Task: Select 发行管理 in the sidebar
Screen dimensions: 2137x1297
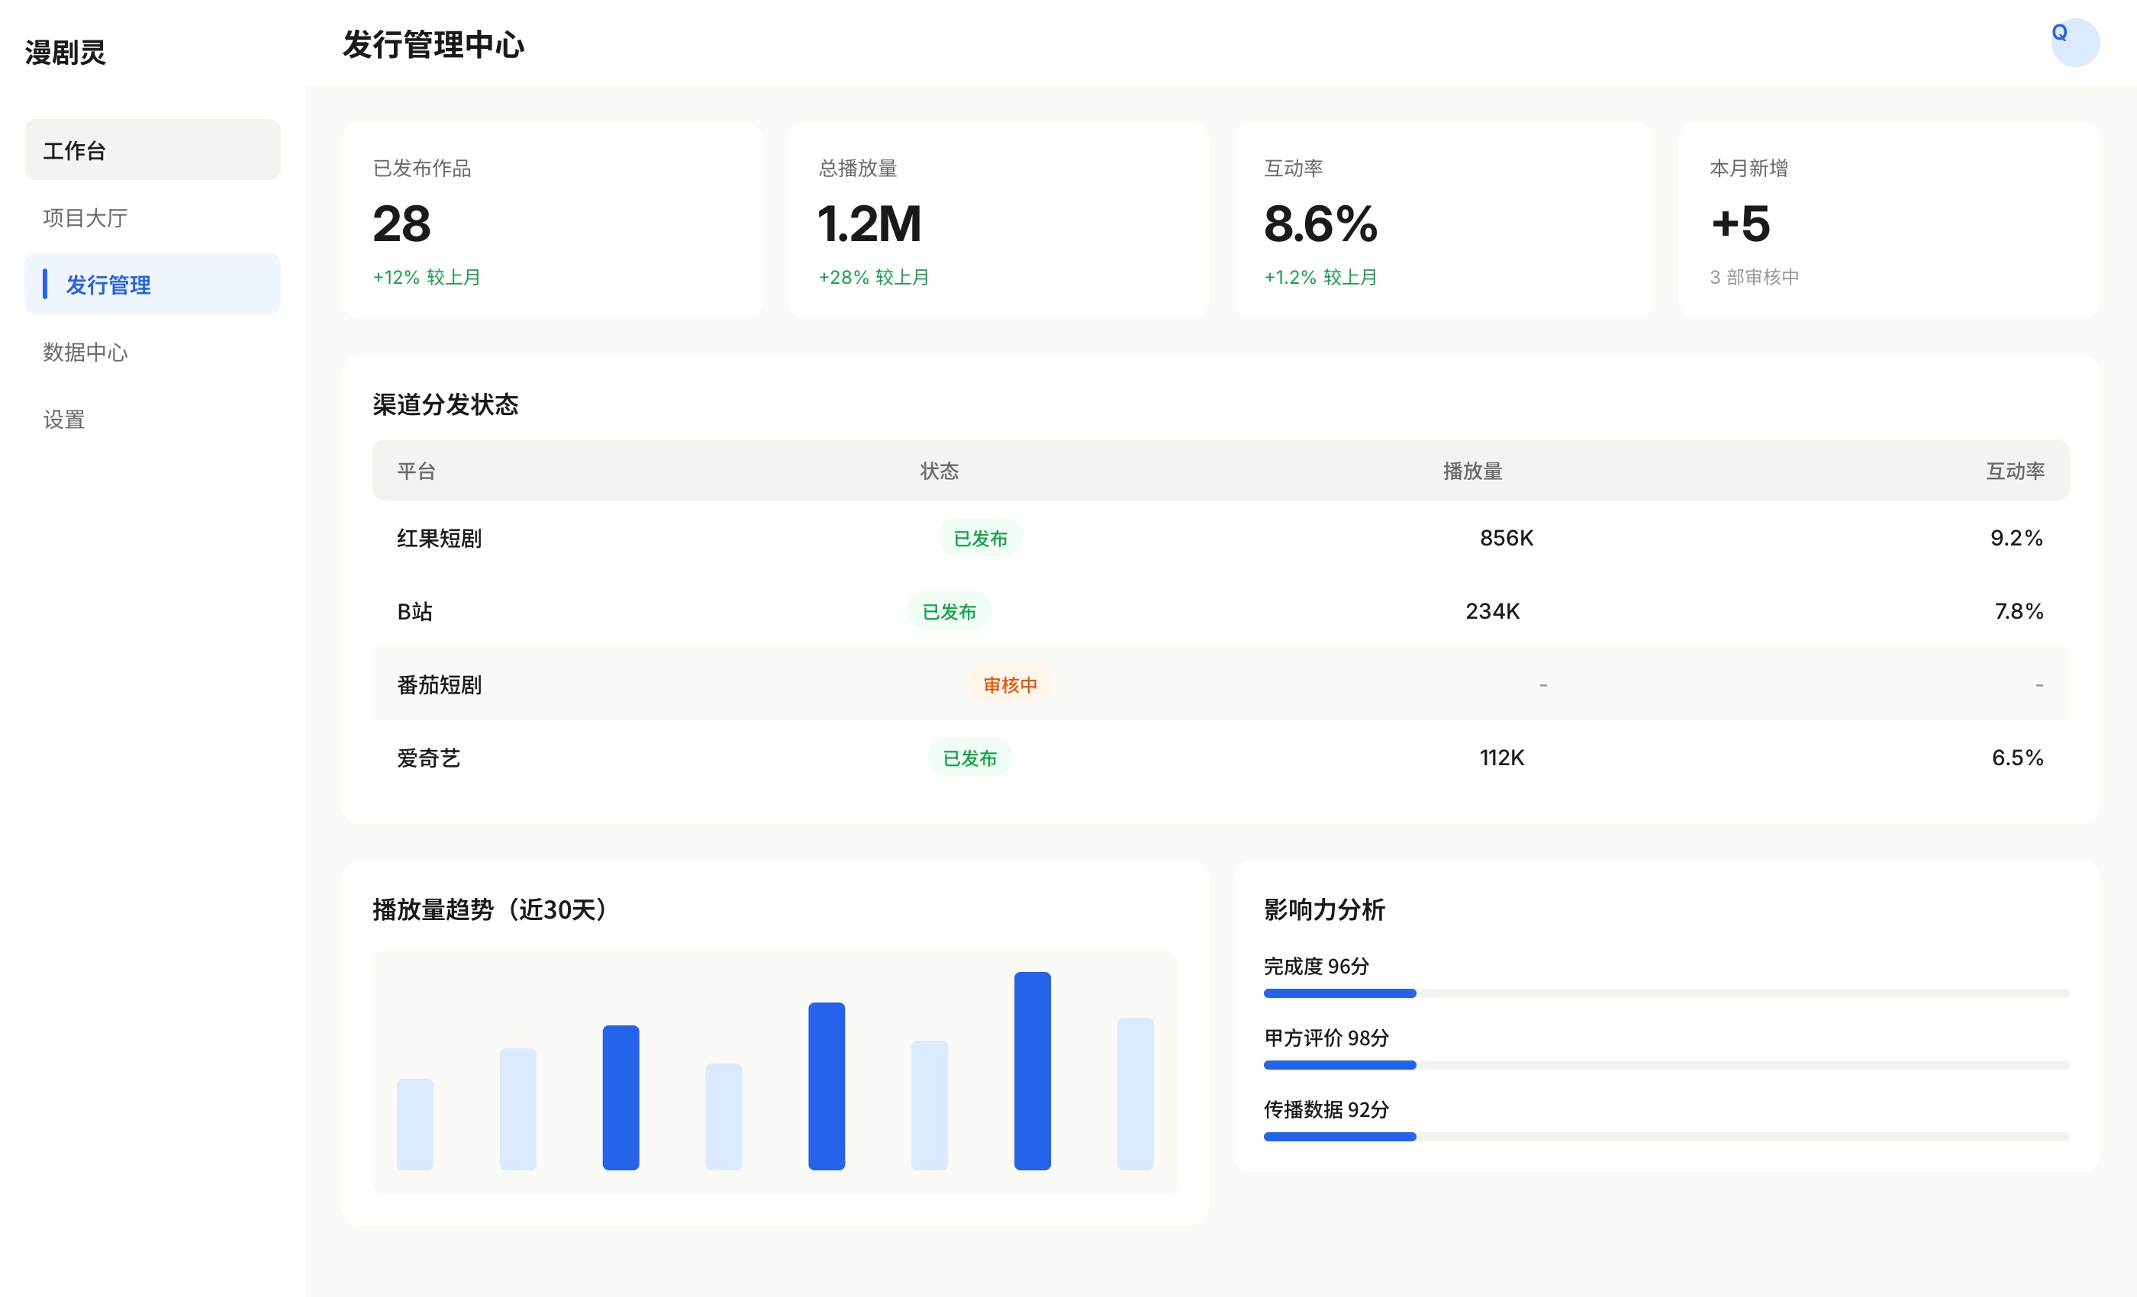Action: click(152, 285)
